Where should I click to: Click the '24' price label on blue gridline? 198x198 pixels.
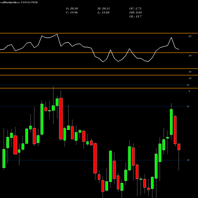(x=188, y=107)
